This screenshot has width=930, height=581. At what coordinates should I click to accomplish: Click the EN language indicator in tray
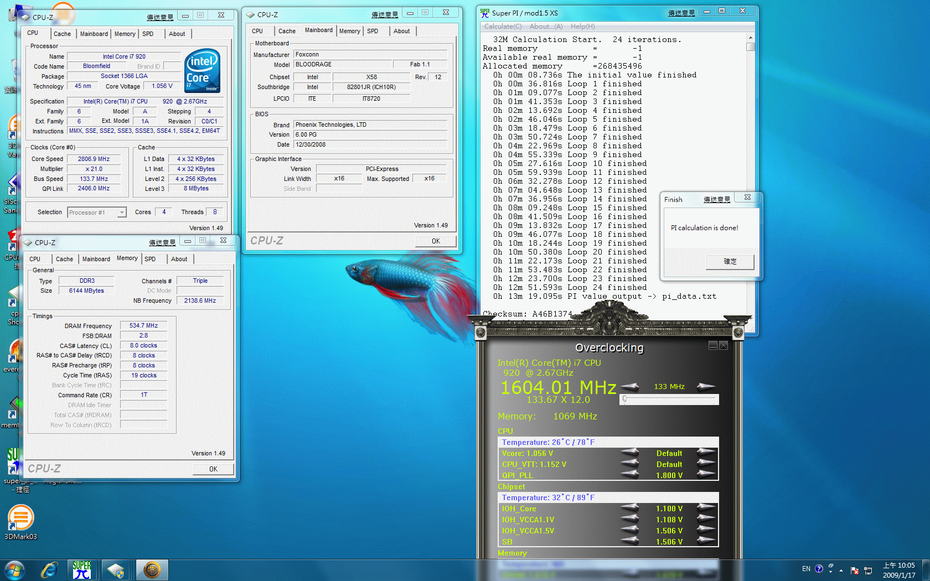pyautogui.click(x=806, y=569)
